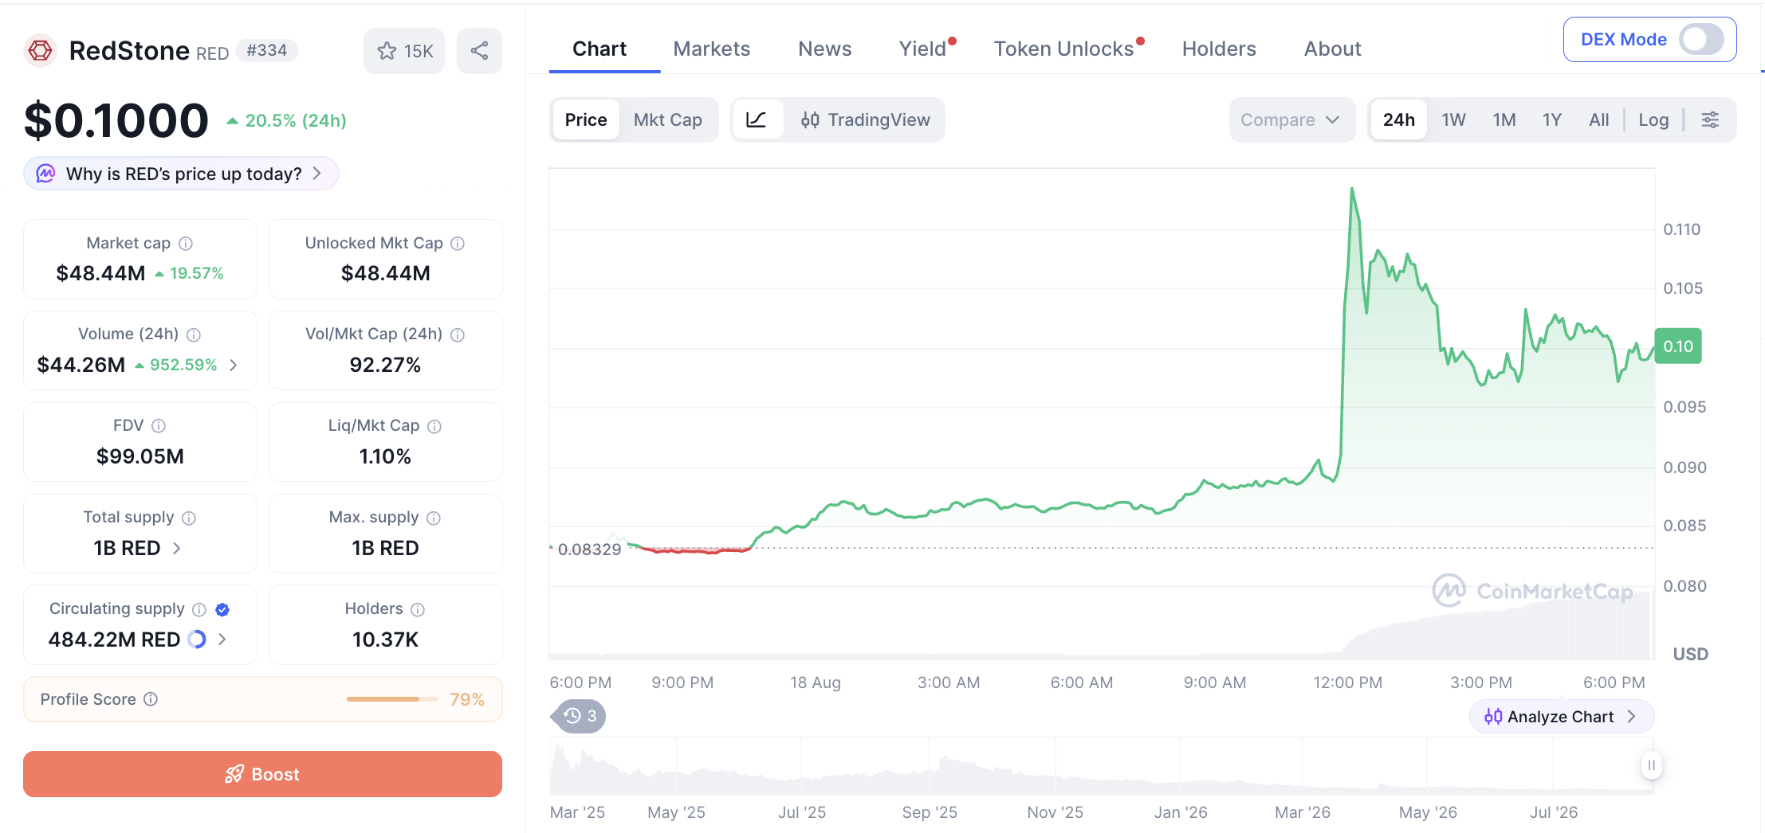Screen dimensions: 1765x833
Task: Add RedStone to watchlist with star icon
Action: (x=405, y=51)
